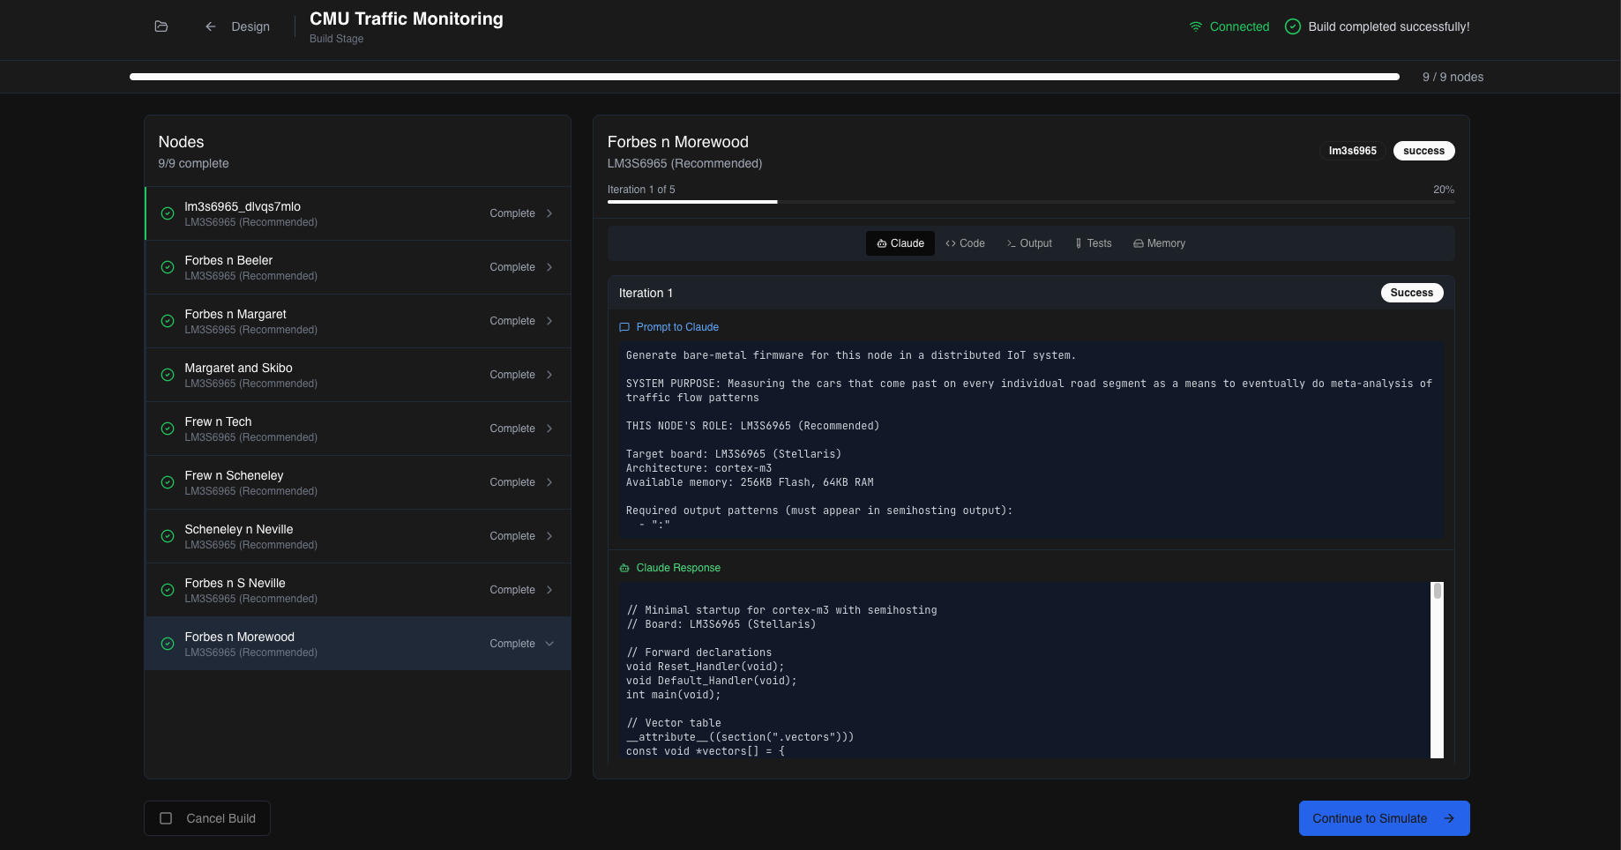Click the Connected wifi status icon
The width and height of the screenshot is (1621, 850).
click(x=1196, y=26)
